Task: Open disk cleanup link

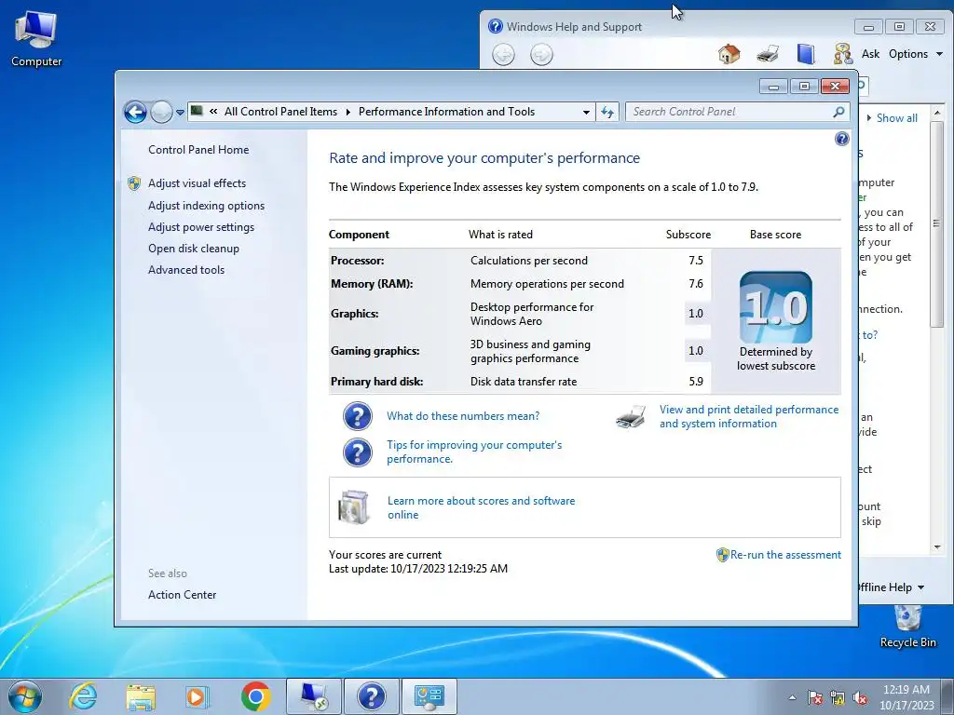Action: tap(194, 248)
